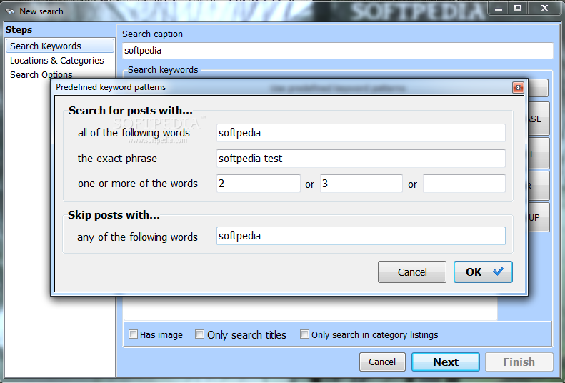Image resolution: width=565 pixels, height=383 pixels.
Task: Click the 'the exact phrase' label
Action: [117, 159]
